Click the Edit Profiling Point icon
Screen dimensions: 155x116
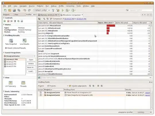point(98,86)
